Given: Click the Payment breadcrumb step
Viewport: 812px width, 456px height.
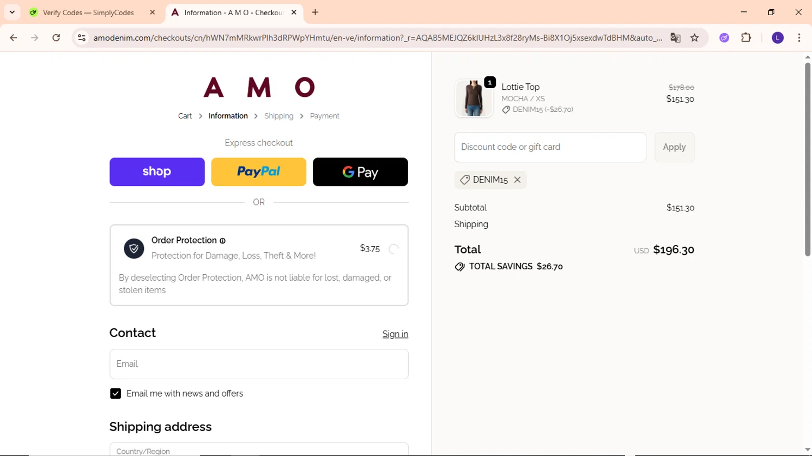Looking at the screenshot, I should (x=324, y=116).
